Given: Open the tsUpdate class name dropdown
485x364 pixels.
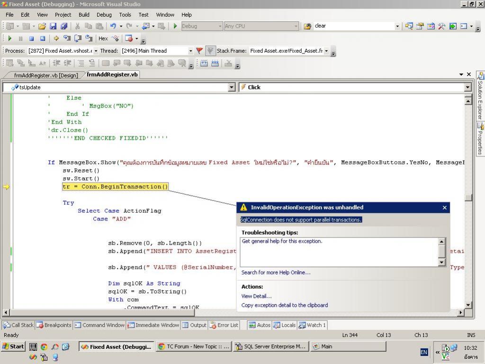Looking at the screenshot, I should [232, 87].
